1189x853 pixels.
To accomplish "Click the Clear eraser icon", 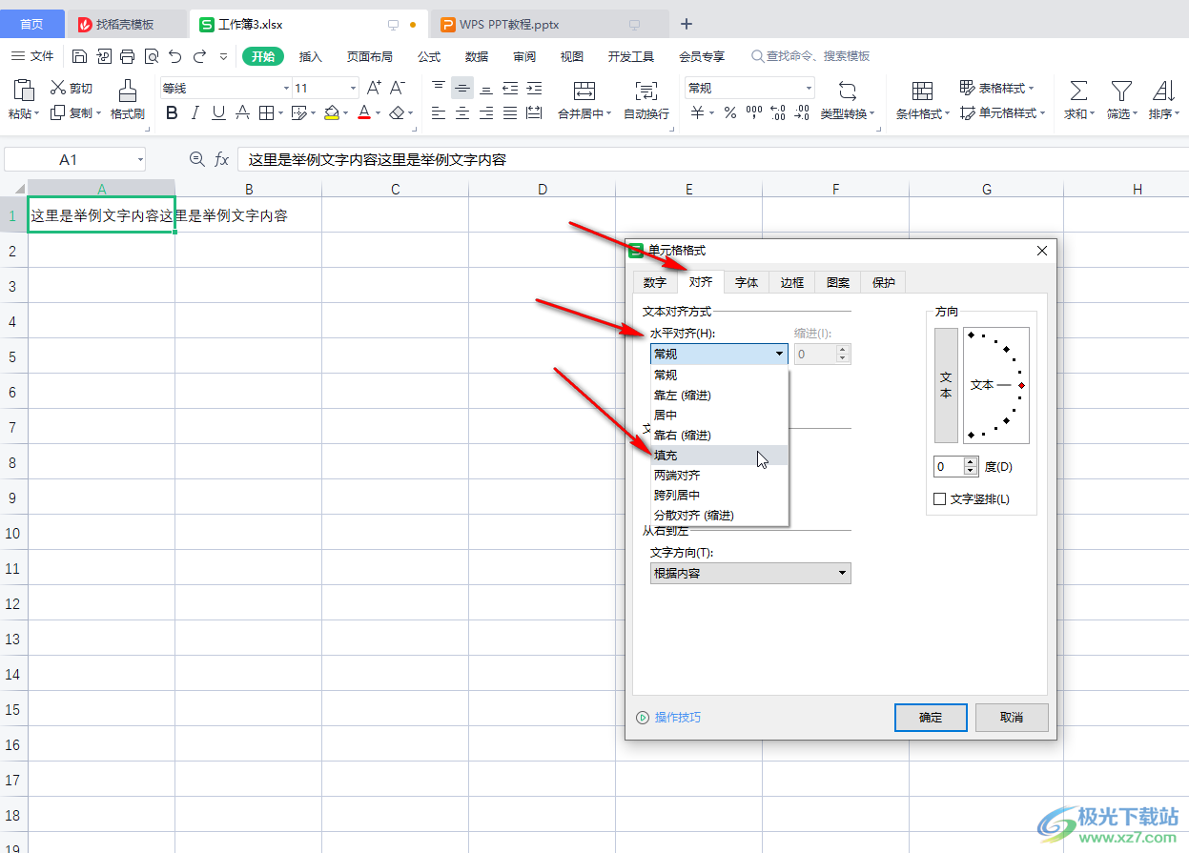I will coord(397,113).
